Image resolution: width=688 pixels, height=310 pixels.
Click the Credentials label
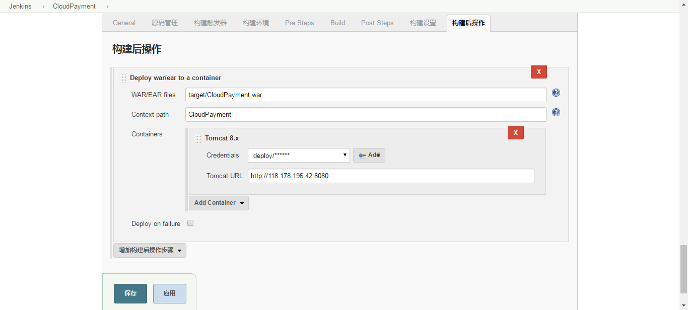click(x=223, y=155)
